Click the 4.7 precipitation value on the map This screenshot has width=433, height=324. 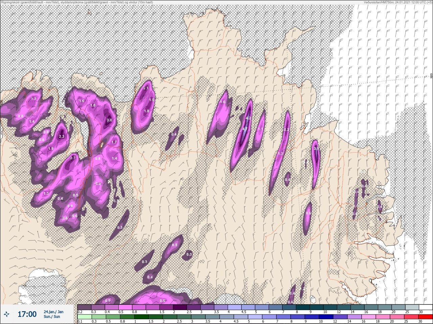(x=245, y=129)
